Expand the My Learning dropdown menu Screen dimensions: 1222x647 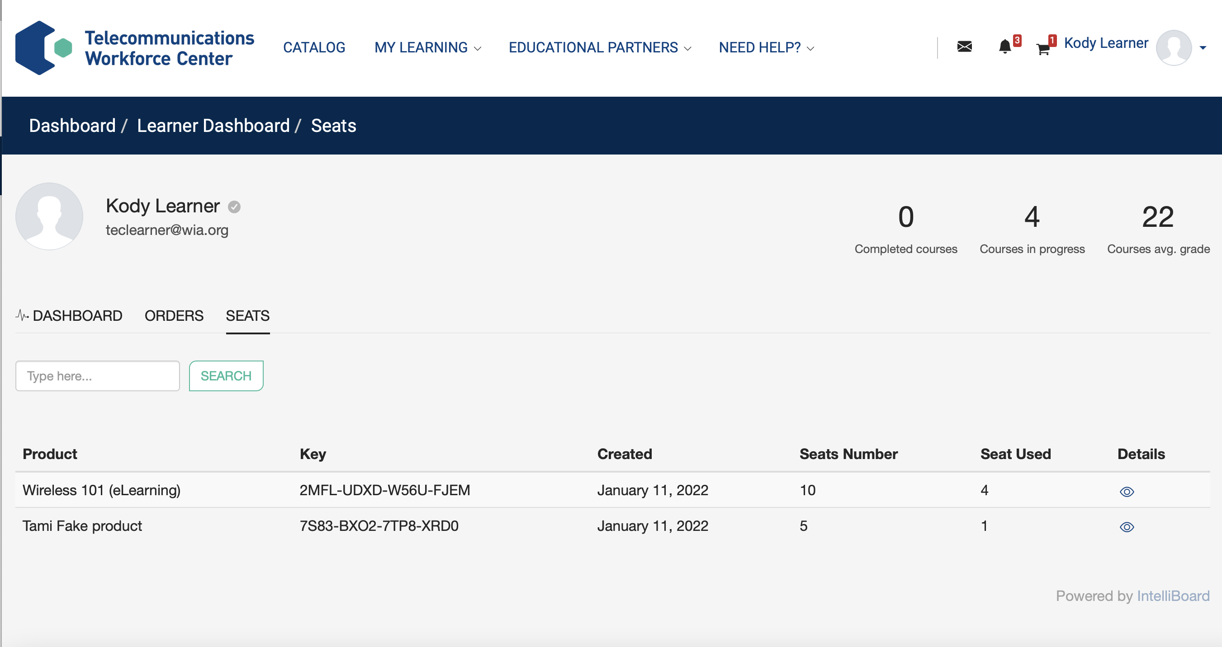[x=427, y=48]
